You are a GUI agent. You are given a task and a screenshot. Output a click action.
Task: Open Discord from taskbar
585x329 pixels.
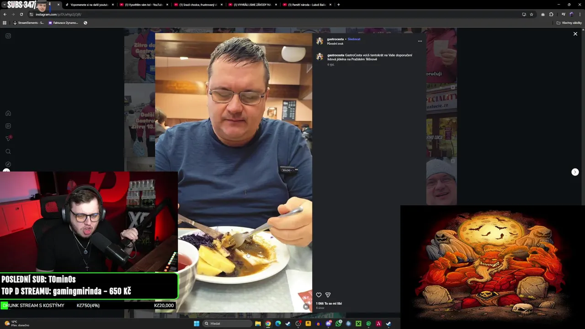point(329,324)
